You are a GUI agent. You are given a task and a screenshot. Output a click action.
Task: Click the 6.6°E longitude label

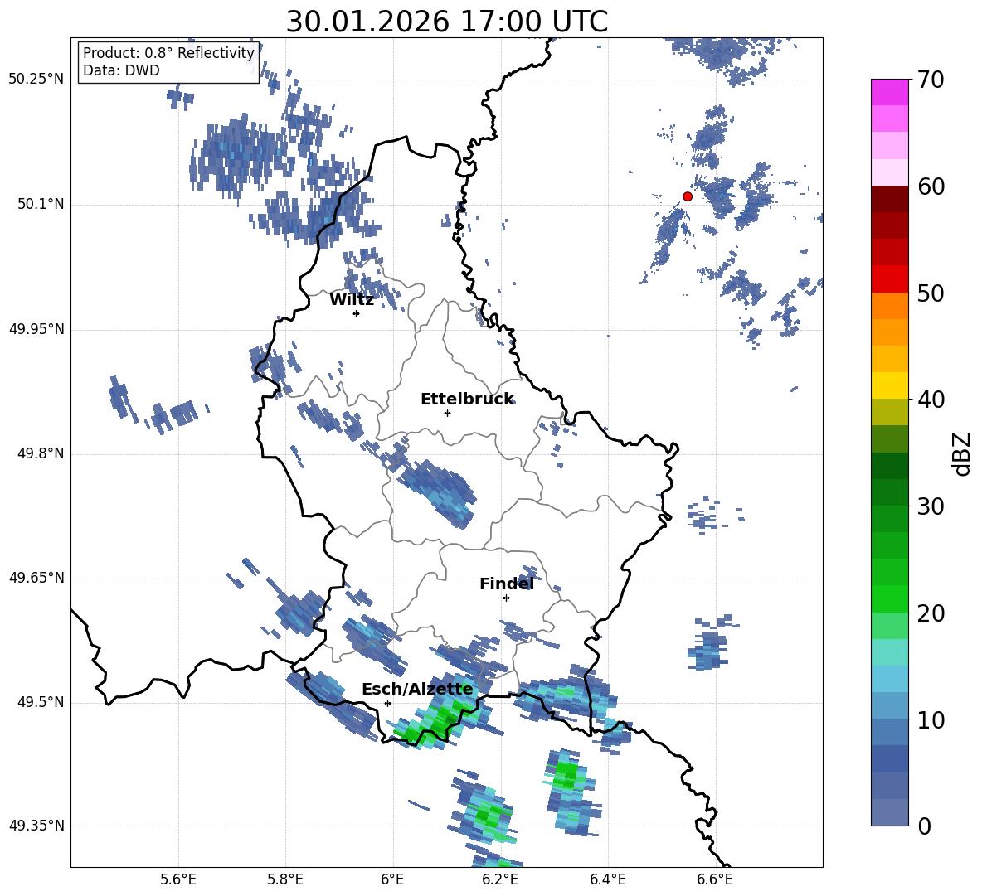pos(715,879)
